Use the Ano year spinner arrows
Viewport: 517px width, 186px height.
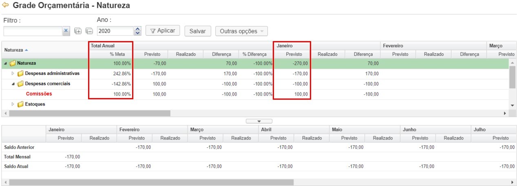click(137, 31)
